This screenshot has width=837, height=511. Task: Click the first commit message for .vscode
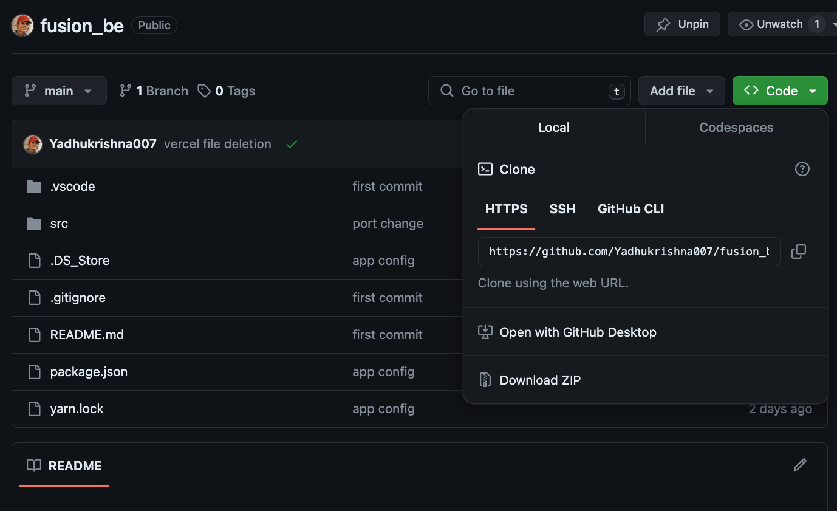pyautogui.click(x=388, y=187)
